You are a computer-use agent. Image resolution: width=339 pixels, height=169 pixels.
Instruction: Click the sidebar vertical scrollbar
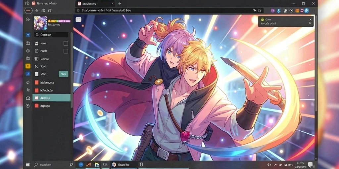coord(72,70)
